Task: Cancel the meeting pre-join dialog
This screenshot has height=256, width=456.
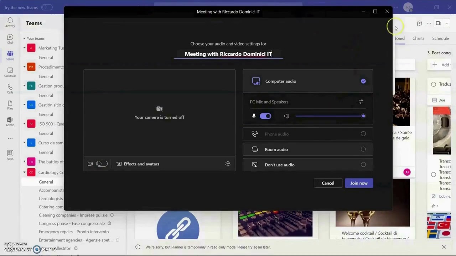Action: pyautogui.click(x=328, y=183)
